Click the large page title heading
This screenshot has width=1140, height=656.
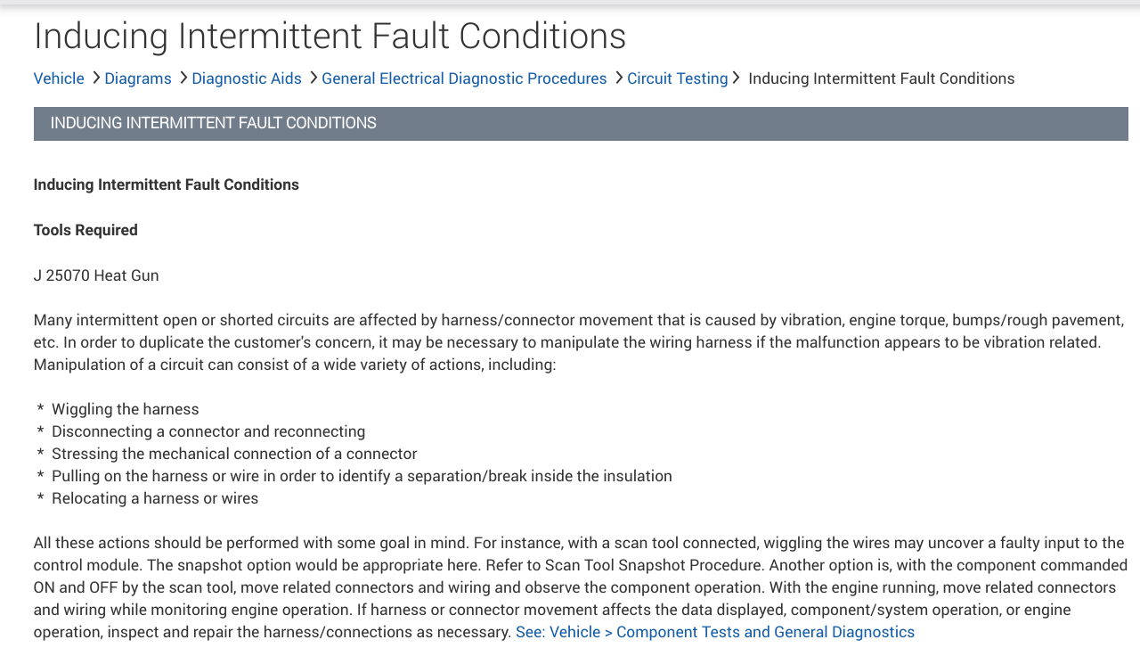pos(330,36)
